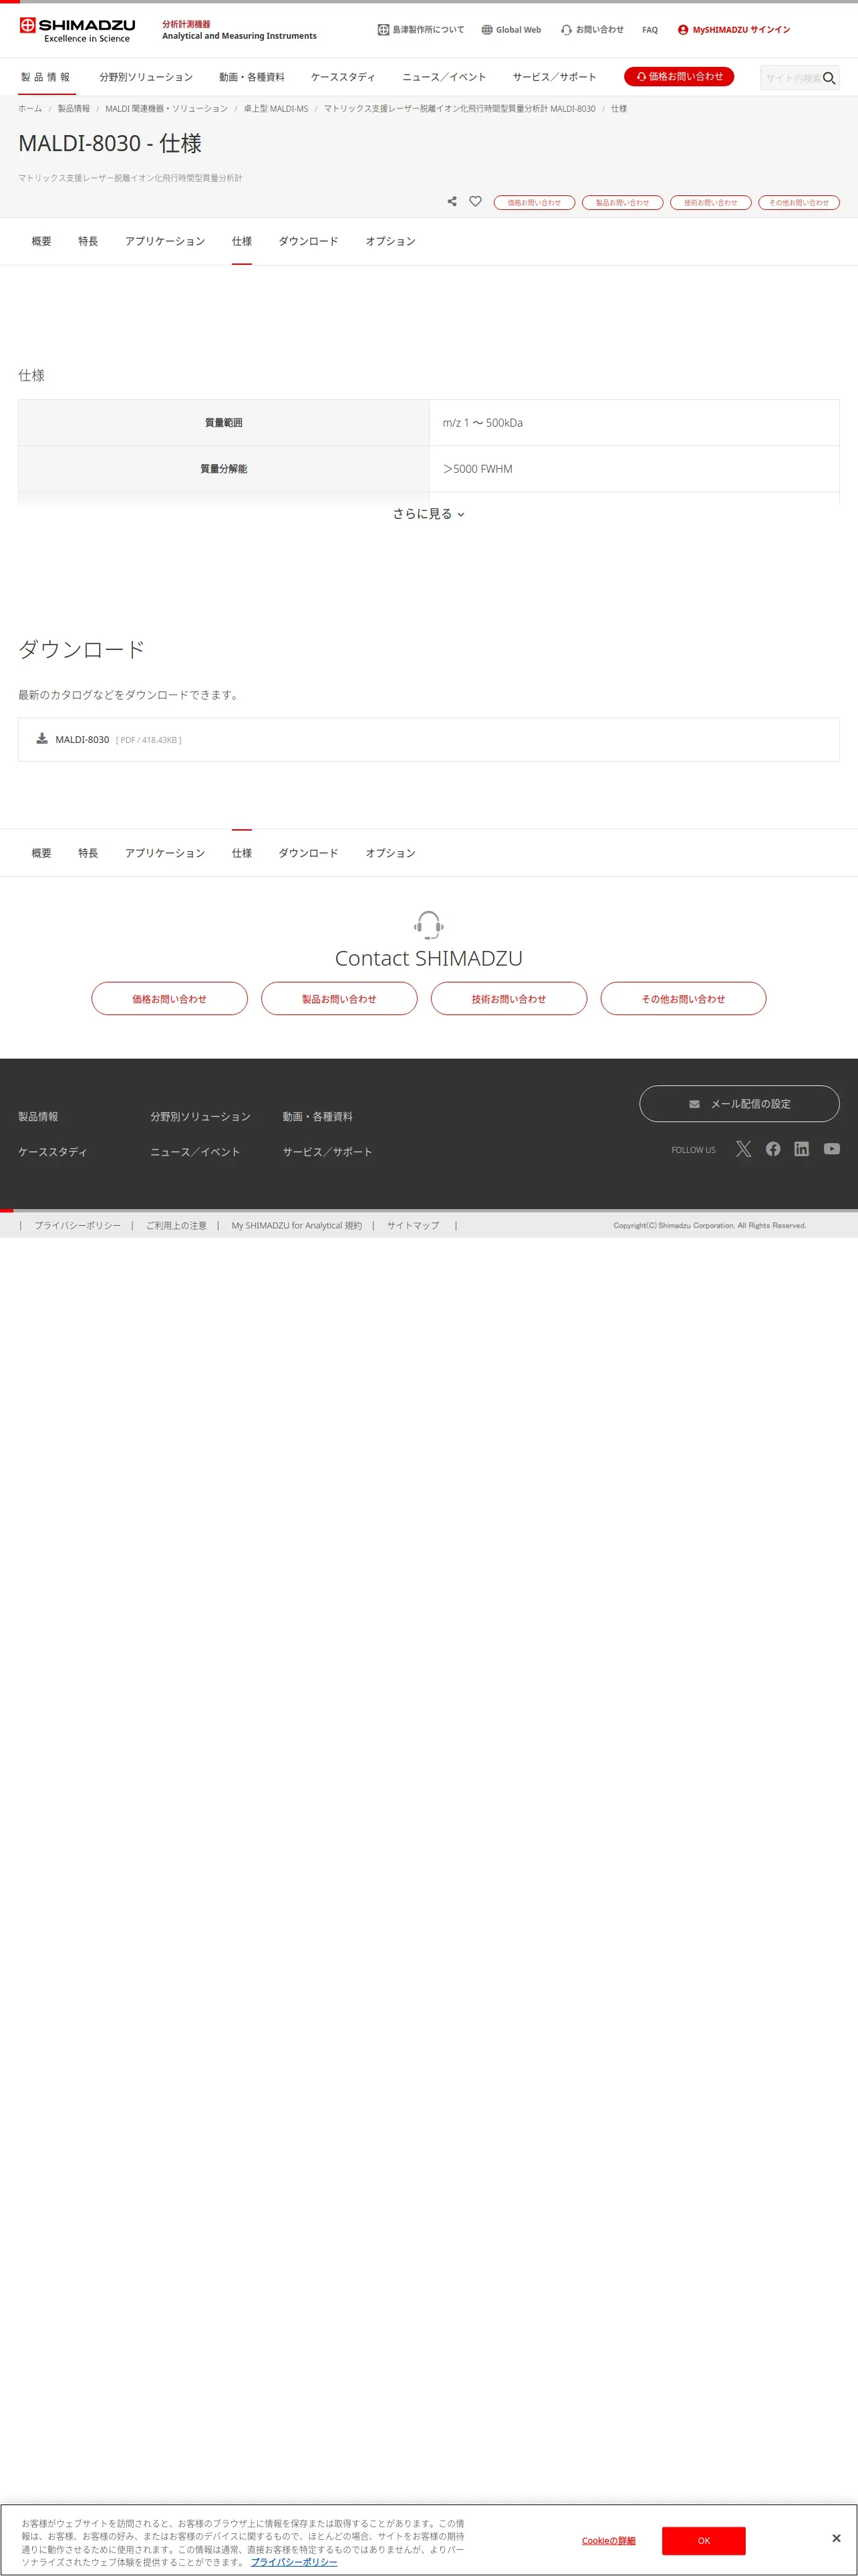Open 分野別ソリューション main menu
This screenshot has width=858, height=2576.
click(x=146, y=77)
